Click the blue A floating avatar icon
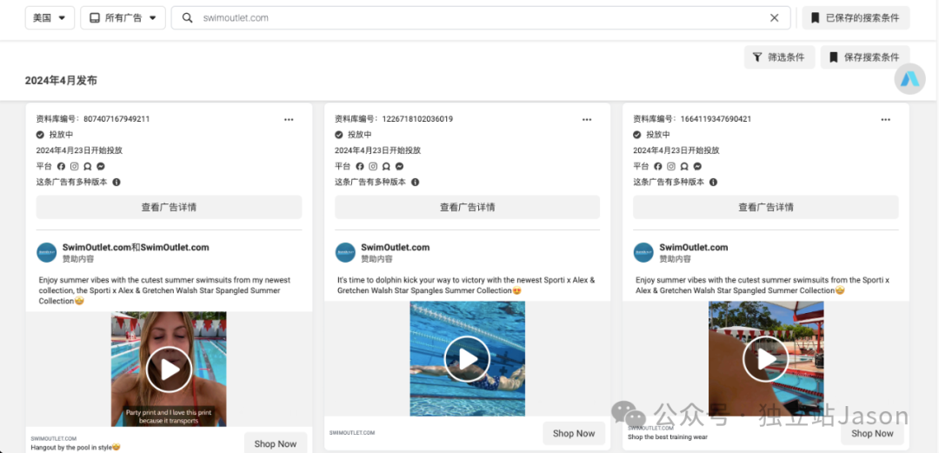Image resolution: width=939 pixels, height=453 pixels. 909,79
